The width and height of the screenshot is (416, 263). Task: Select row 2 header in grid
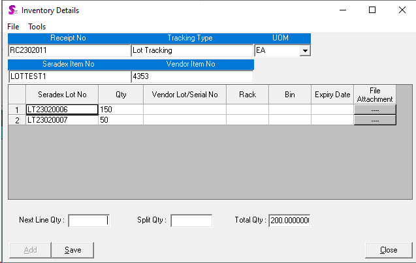pyautogui.click(x=17, y=120)
